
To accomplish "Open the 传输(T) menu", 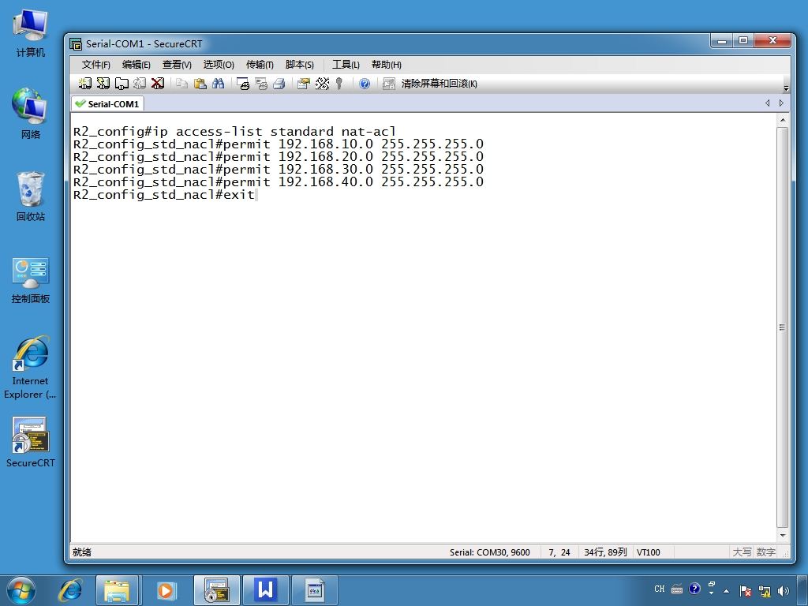I will (260, 65).
